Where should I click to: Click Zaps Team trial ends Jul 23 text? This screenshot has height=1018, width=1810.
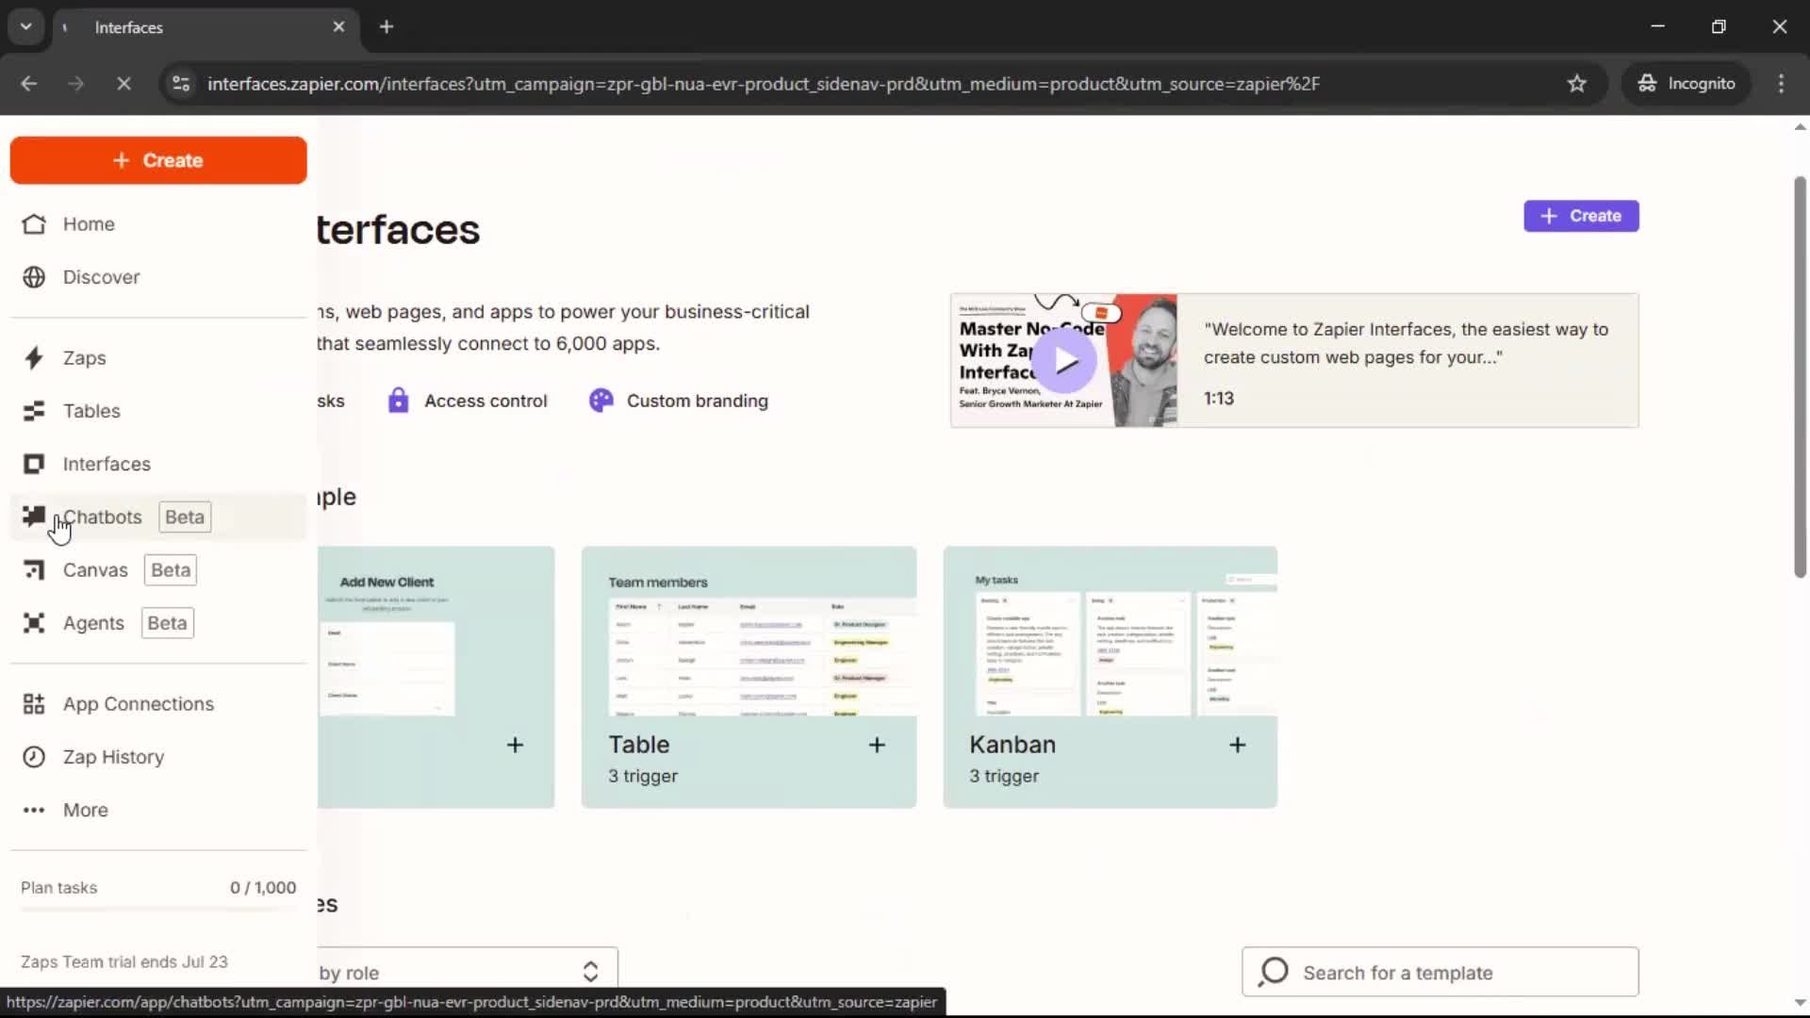pyautogui.click(x=124, y=961)
